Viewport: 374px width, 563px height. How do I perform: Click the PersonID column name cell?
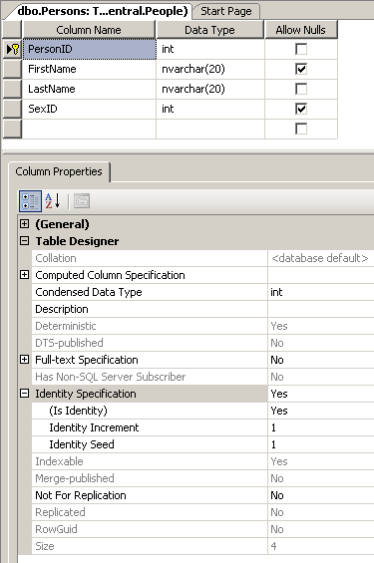click(90, 49)
